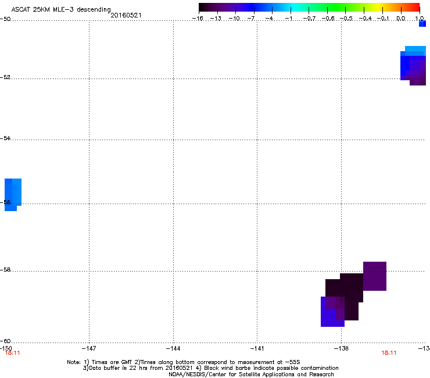Image resolution: width=430 pixels, height=378 pixels.
Task: Select the -0.7 legend value
Action: pos(309,19)
